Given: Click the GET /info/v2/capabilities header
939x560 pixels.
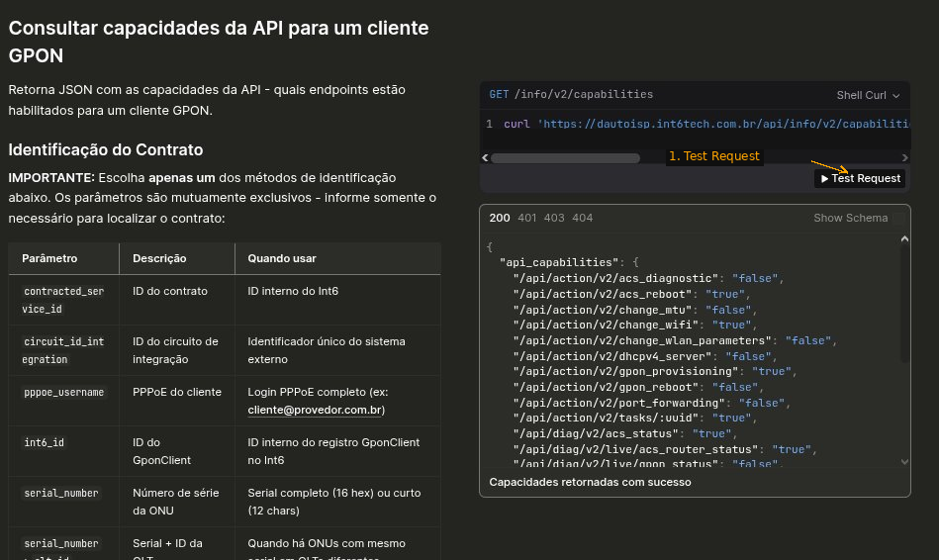Looking at the screenshot, I should (571, 95).
